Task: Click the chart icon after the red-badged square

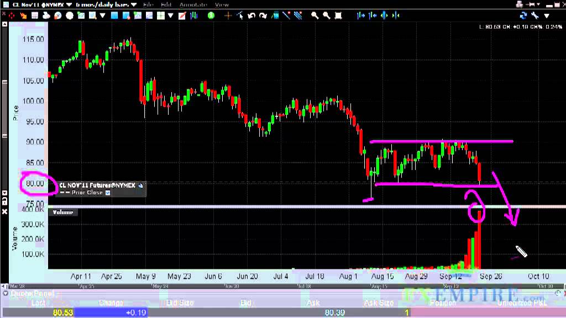Action: tap(138, 15)
